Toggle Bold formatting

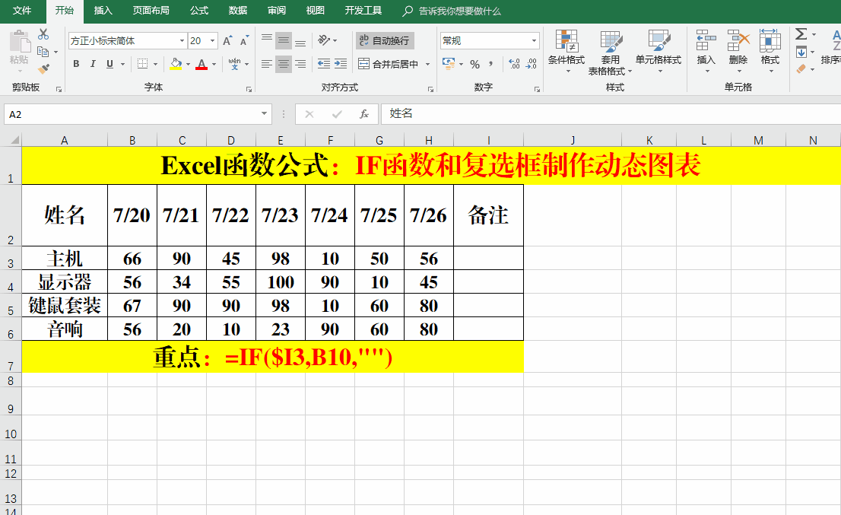[x=76, y=65]
